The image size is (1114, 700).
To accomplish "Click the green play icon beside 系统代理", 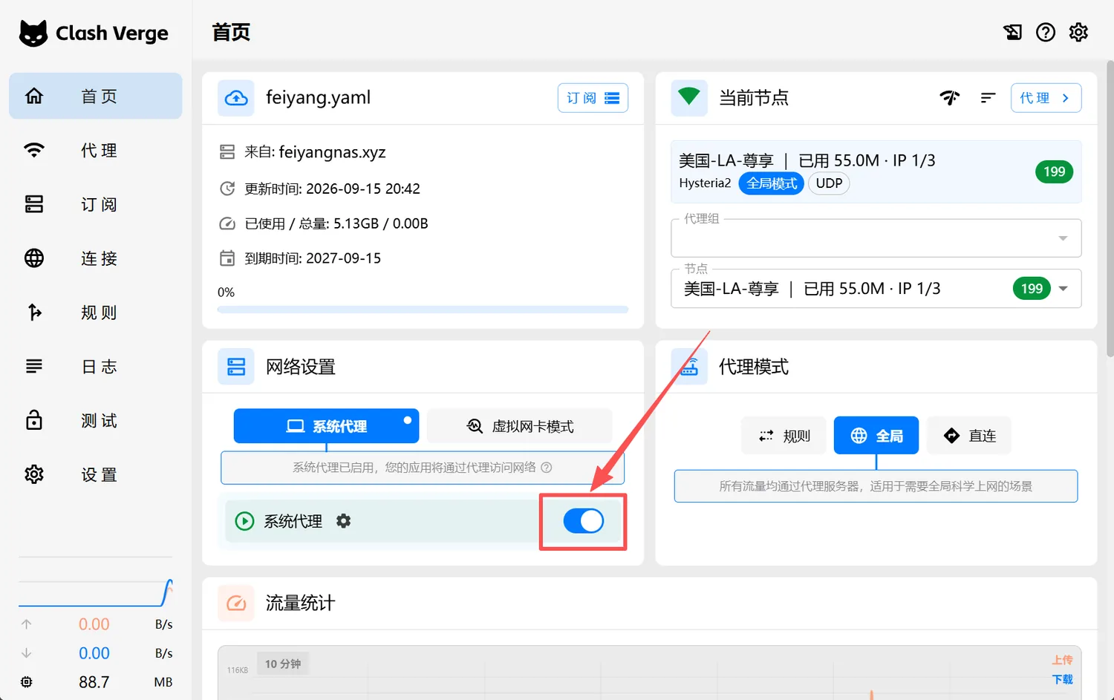I will 244,521.
